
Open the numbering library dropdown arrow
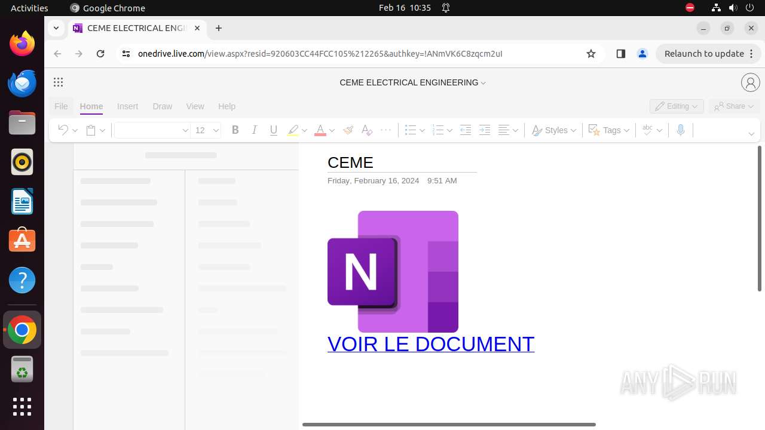[x=449, y=130]
